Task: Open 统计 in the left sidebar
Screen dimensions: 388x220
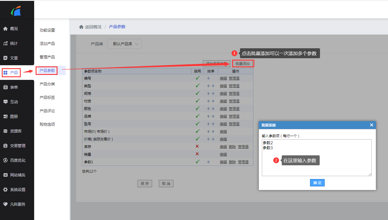Action: coord(14,43)
